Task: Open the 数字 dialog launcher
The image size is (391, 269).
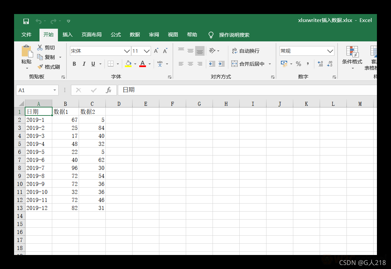Action: coord(334,77)
